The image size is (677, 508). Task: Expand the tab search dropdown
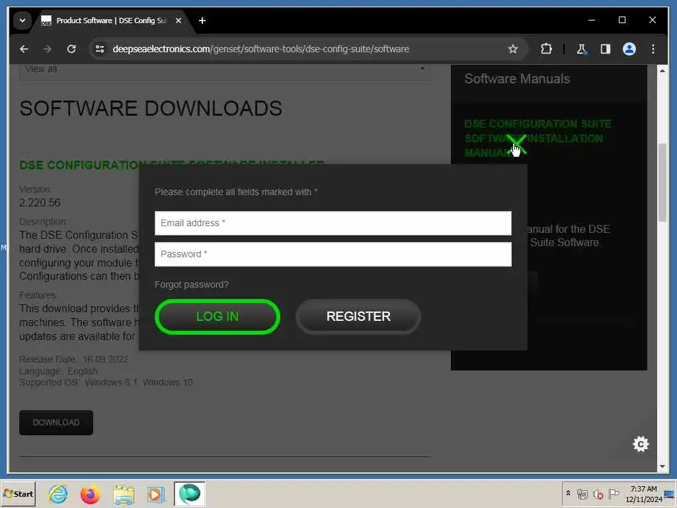coord(22,21)
